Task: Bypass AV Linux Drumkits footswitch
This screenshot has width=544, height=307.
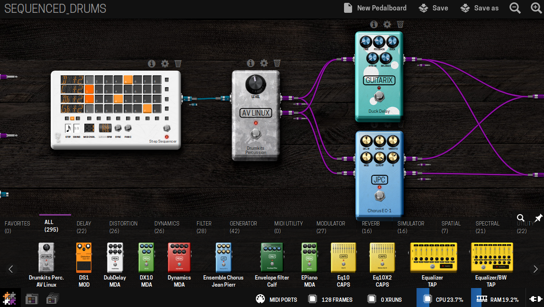Action: click(x=256, y=133)
